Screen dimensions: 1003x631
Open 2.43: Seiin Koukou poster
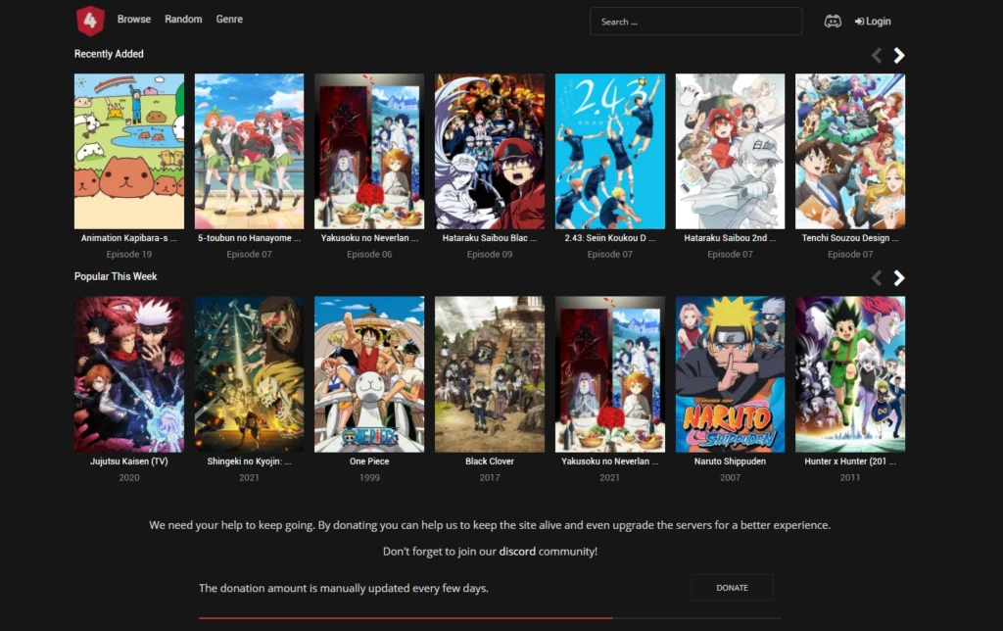609,151
